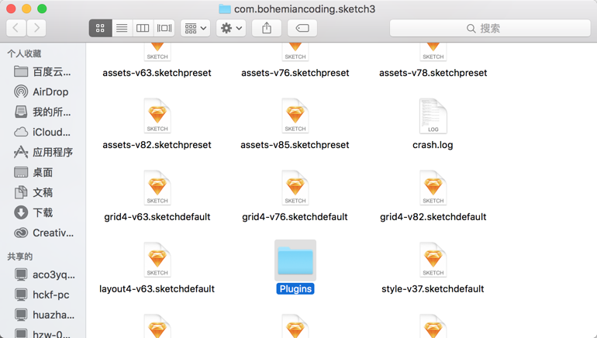Click the assets-v78.sketchpreset file name
The height and width of the screenshot is (338, 597).
pos(433,73)
